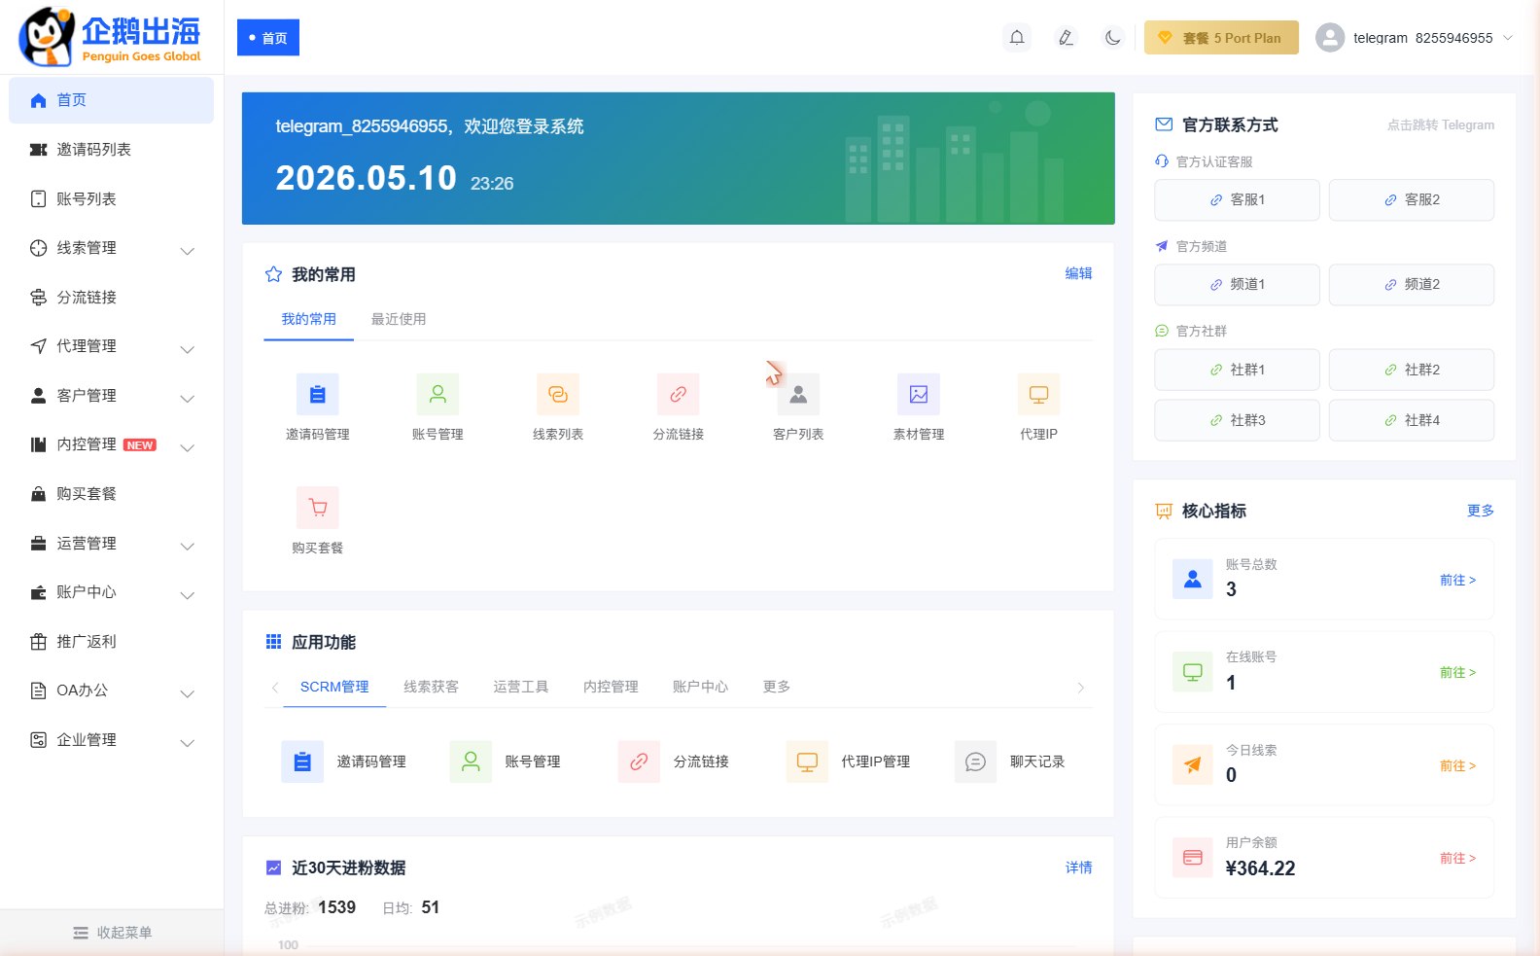This screenshot has width=1540, height=956.
Task: Click 更多 link in 核心指标
Action: pos(1481,511)
